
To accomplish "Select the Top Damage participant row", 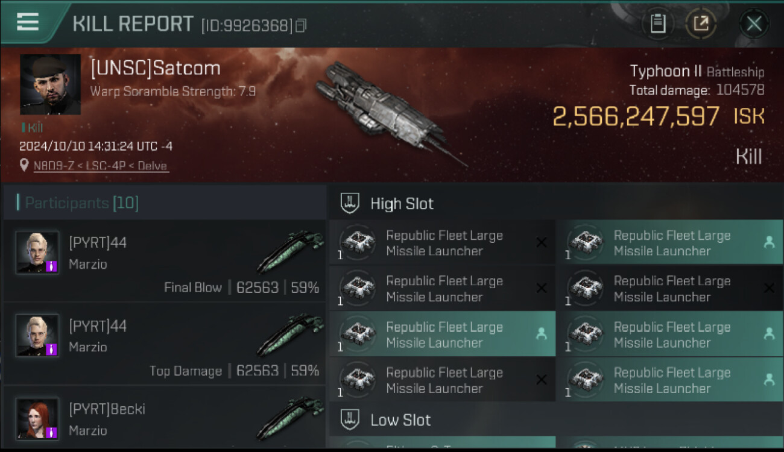I will point(164,344).
